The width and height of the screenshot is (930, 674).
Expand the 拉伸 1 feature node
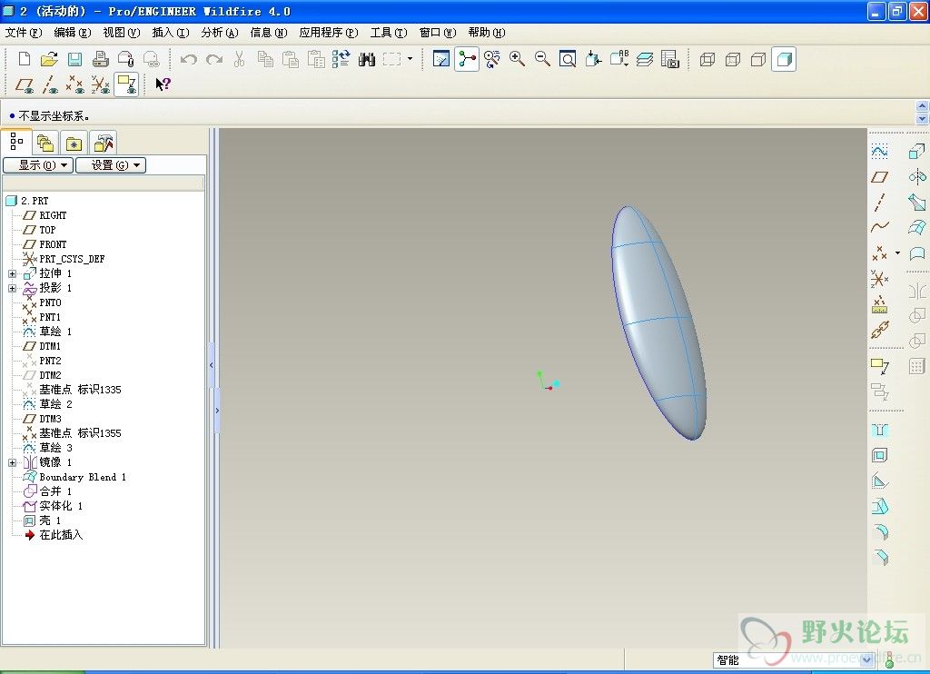click(x=12, y=273)
